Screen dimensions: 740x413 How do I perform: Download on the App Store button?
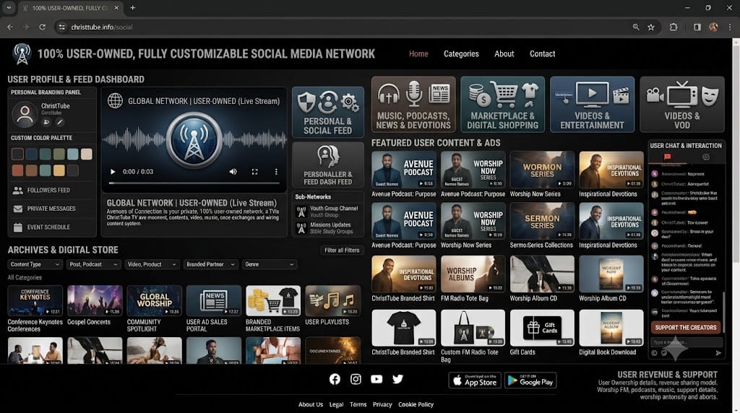[475, 381]
